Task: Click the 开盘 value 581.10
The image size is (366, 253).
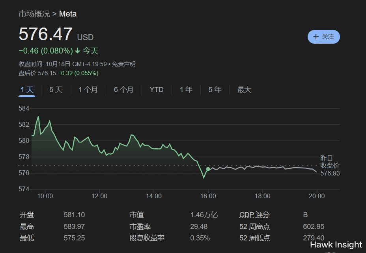Action: click(x=74, y=214)
